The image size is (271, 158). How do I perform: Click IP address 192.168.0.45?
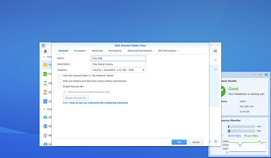(x=246, y=107)
